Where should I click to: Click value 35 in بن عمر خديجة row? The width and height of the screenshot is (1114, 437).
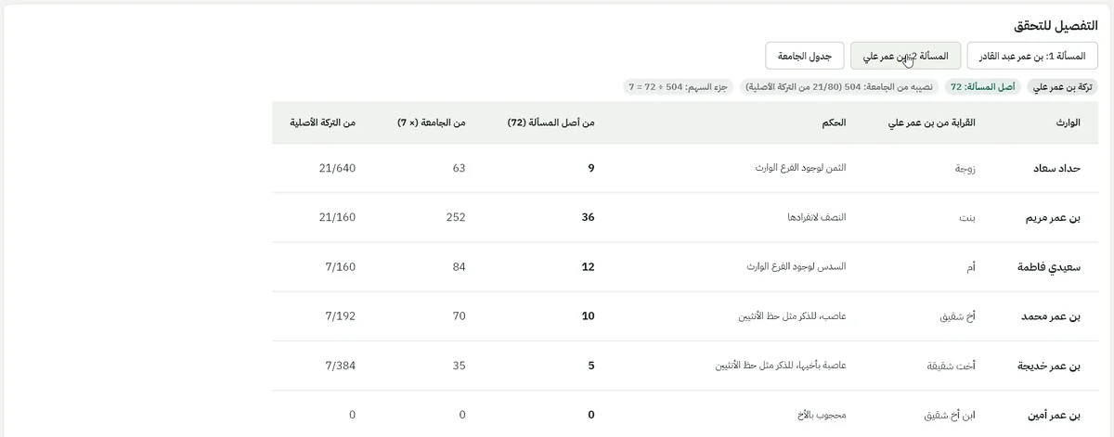click(x=459, y=366)
